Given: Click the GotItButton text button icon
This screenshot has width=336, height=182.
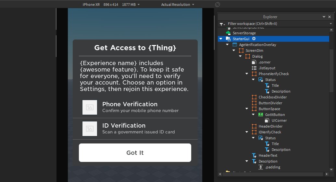Looking at the screenshot, I should [x=261, y=115].
